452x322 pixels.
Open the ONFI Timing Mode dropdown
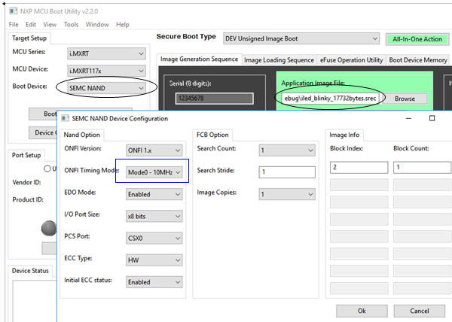pyautogui.click(x=154, y=172)
